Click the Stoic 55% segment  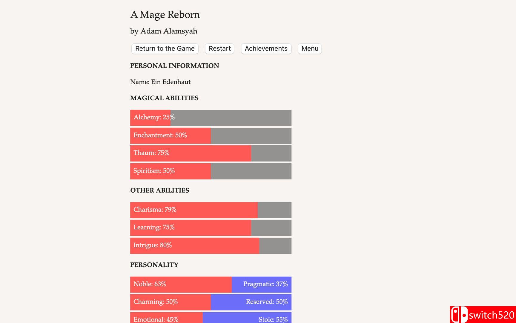click(247, 318)
